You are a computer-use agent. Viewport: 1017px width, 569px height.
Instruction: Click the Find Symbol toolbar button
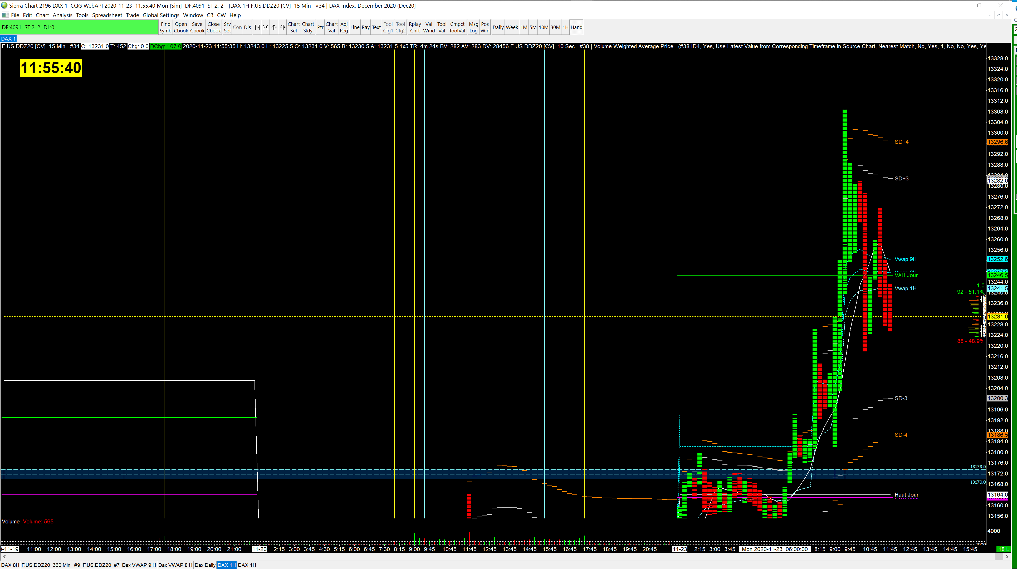pyautogui.click(x=165, y=27)
